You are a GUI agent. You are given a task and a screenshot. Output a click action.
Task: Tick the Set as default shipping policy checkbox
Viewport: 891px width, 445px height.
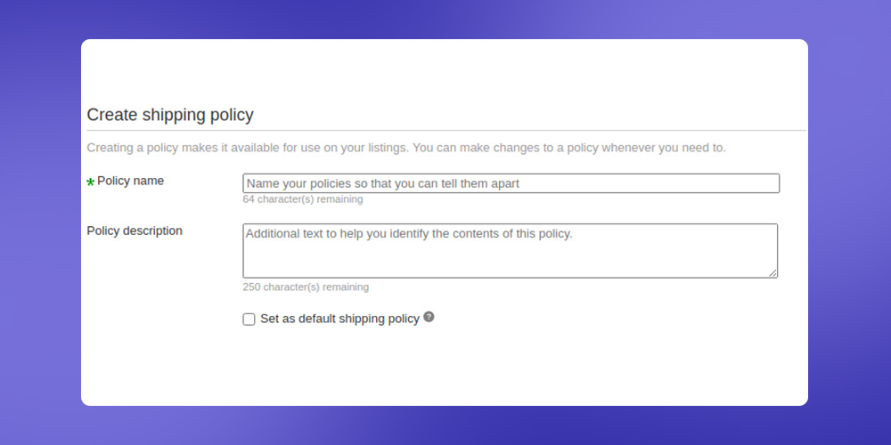[249, 319]
